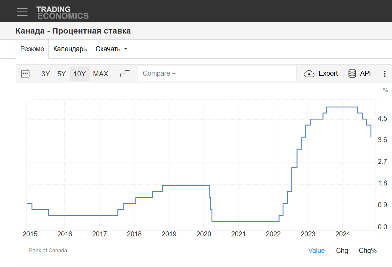Open the three-dot chart options menu

[385, 74]
